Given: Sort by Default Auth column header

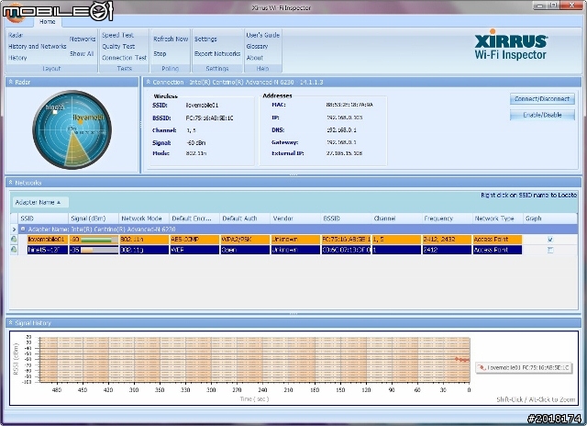Looking at the screenshot, I should (245, 219).
